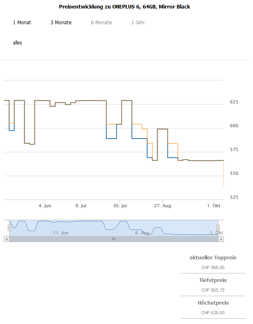The height and width of the screenshot is (324, 253).
Task: Choose the 6 Monate range option
Action: point(101,23)
